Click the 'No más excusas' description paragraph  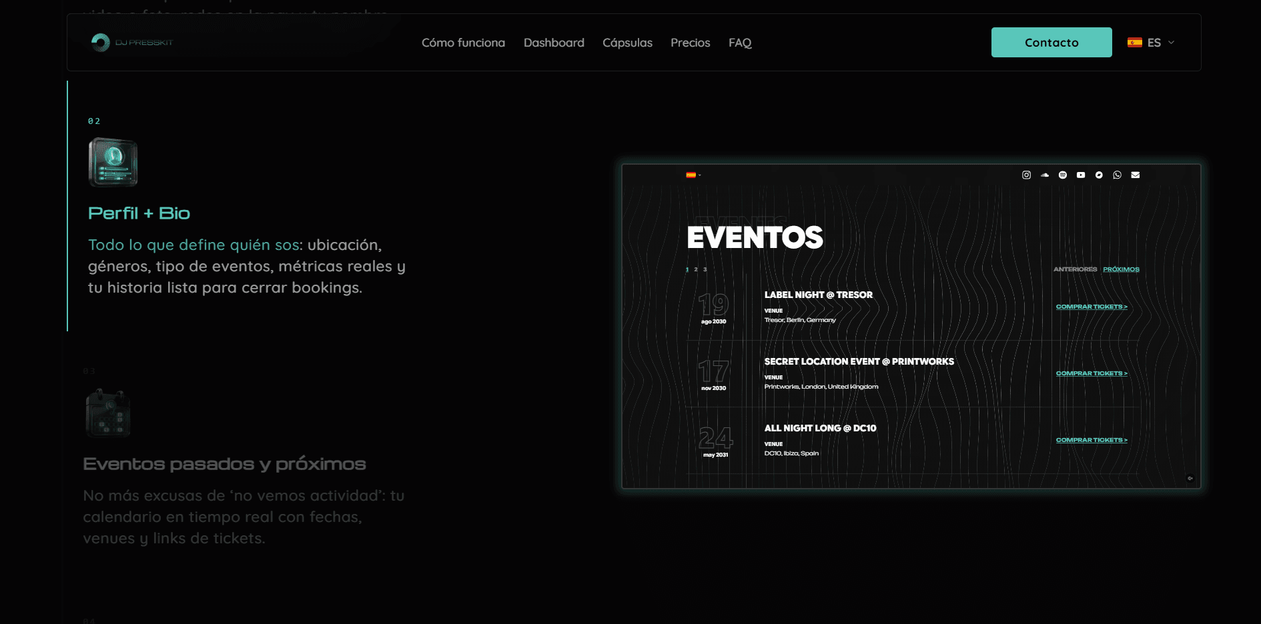point(244,517)
